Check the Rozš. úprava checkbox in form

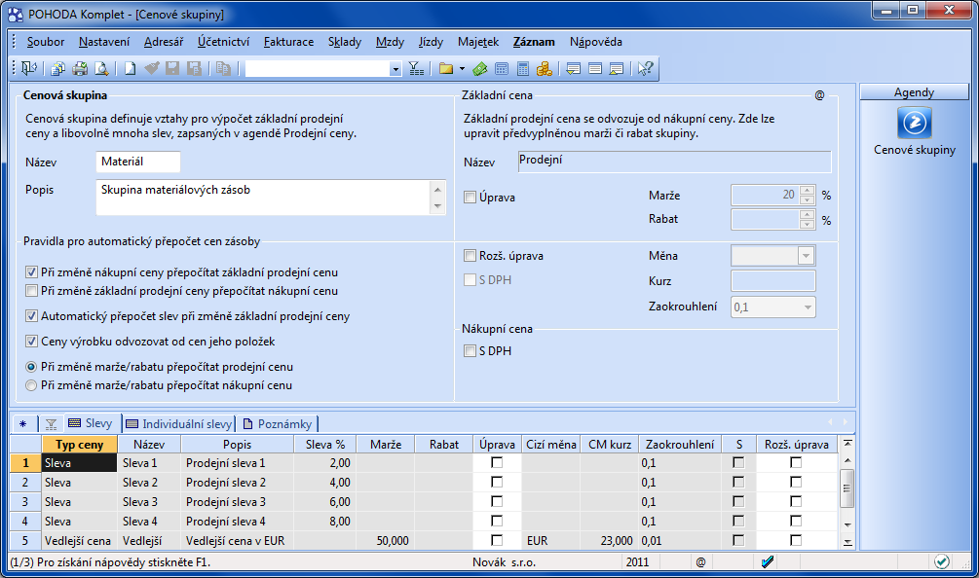coord(471,256)
